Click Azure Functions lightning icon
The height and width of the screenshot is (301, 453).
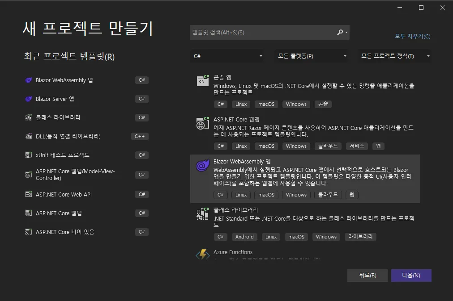click(202, 255)
